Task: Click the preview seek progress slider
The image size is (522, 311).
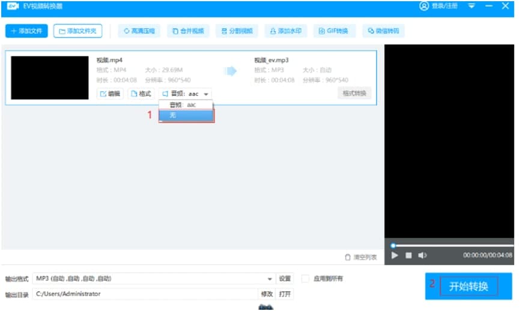Action: pos(453,246)
